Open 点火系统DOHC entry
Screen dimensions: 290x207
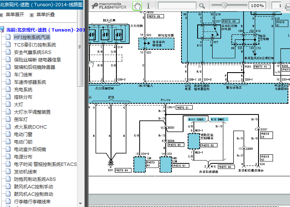pos(30,127)
